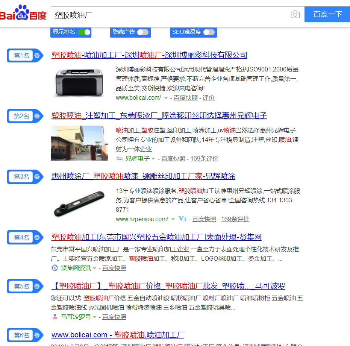This screenshot has height=346, width=350.
Task: Open result 喷涂移印丝印选择惠州兄辉电子 title
Action: (x=159, y=116)
